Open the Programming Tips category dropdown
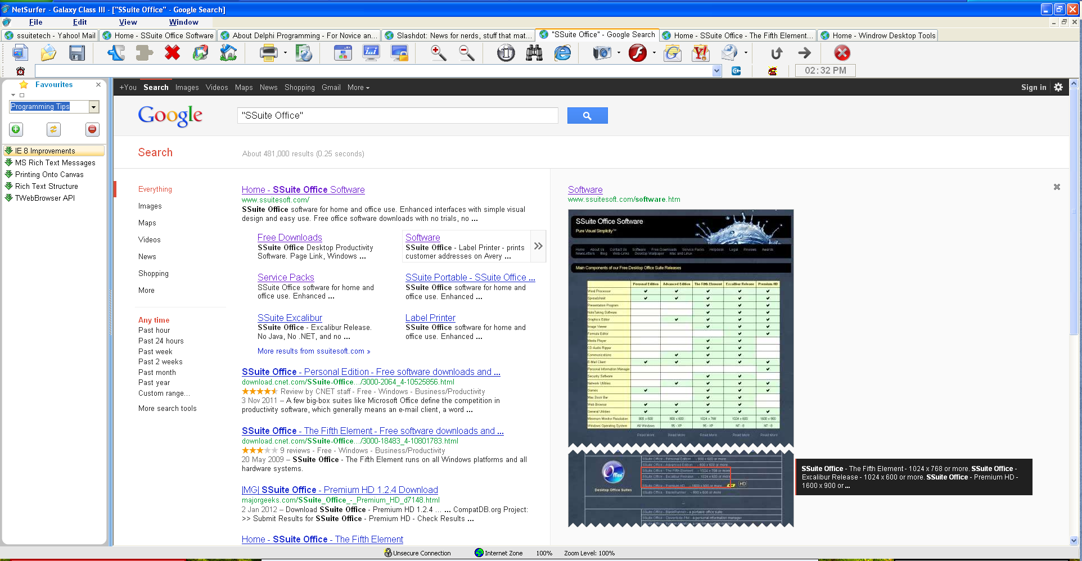The height and width of the screenshot is (561, 1082). (x=94, y=107)
